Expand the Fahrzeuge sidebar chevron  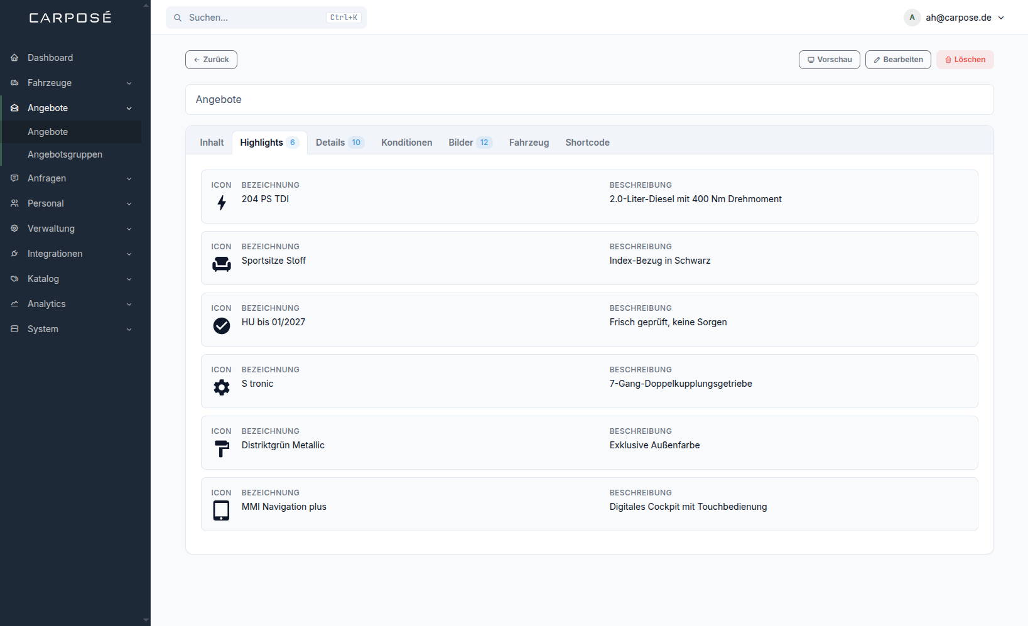(x=129, y=83)
